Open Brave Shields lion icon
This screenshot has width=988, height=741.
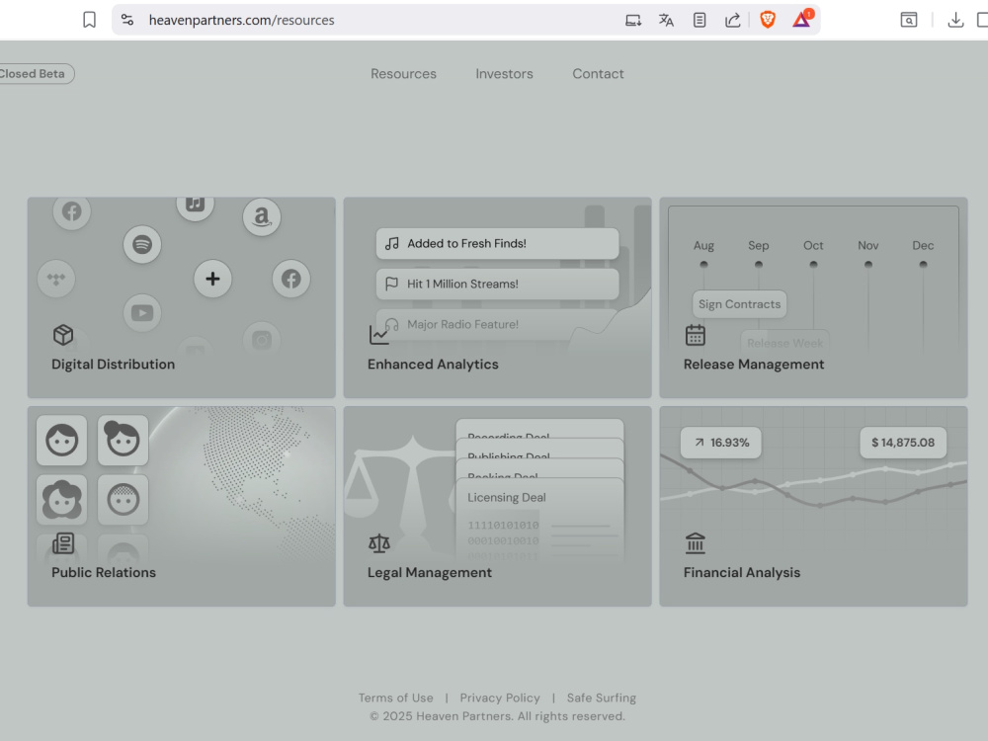768,20
